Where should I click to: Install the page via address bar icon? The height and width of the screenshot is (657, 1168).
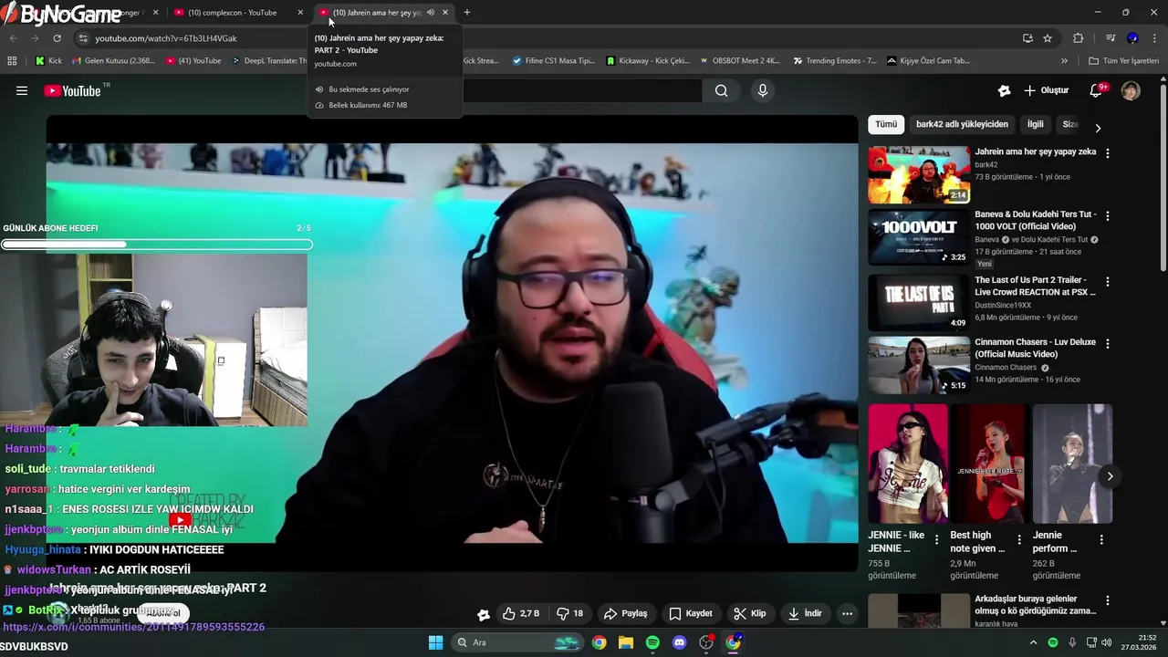(x=1027, y=38)
